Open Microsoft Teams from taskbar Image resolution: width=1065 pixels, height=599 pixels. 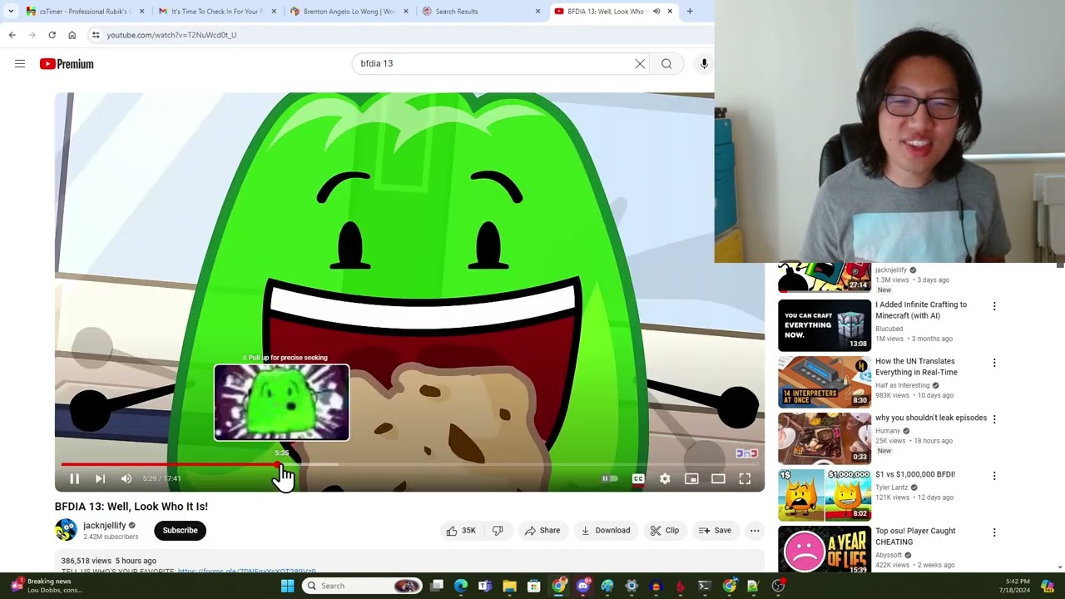point(485,586)
